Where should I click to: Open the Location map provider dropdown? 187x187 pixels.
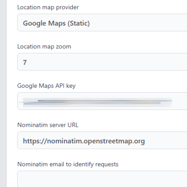(103, 23)
